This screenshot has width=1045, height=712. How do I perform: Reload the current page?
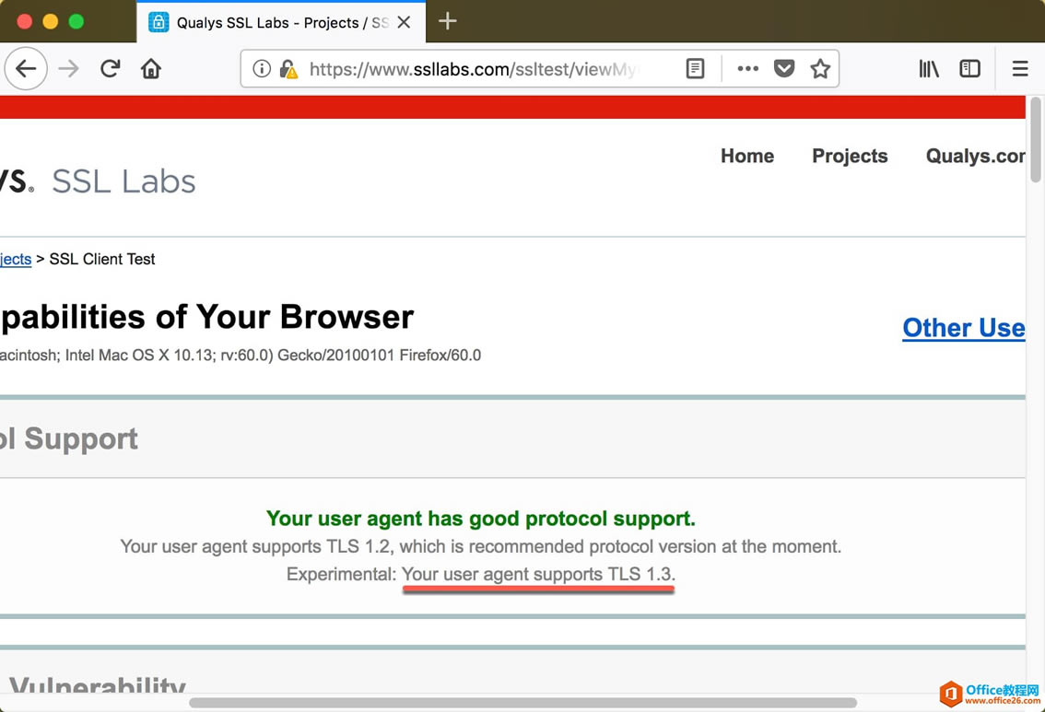pos(110,68)
